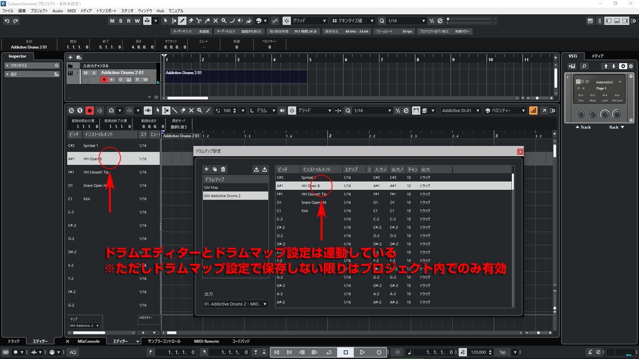The height and width of the screenshot is (359, 639).
Task: Adjust the project horizontal zoom slider
Action: (x=537, y=98)
